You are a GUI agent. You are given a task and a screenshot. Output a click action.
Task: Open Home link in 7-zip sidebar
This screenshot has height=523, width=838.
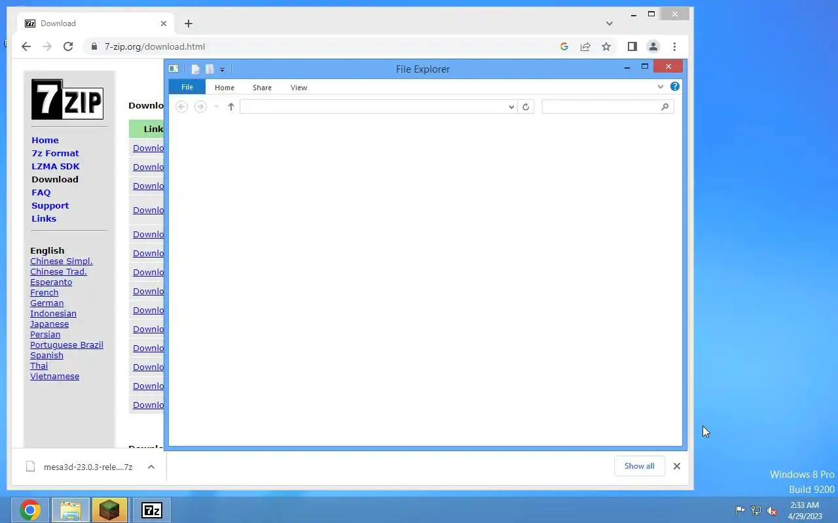pos(45,140)
